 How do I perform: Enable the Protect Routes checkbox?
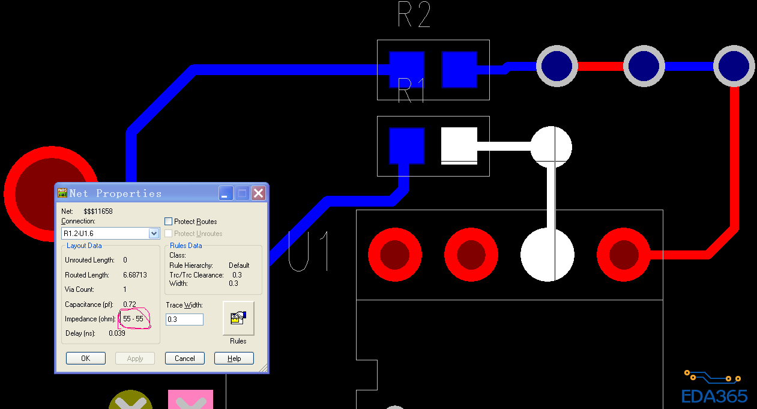(x=169, y=222)
